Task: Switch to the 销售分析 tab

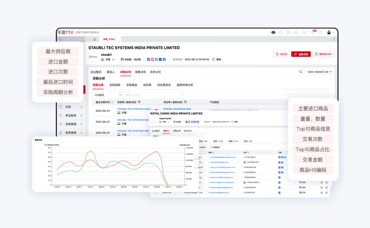Action: point(140,72)
